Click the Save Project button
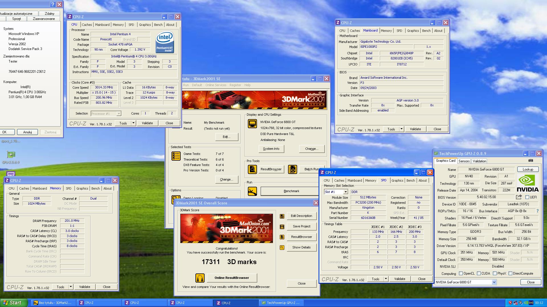This screenshot has height=307, width=547. tap(301, 227)
